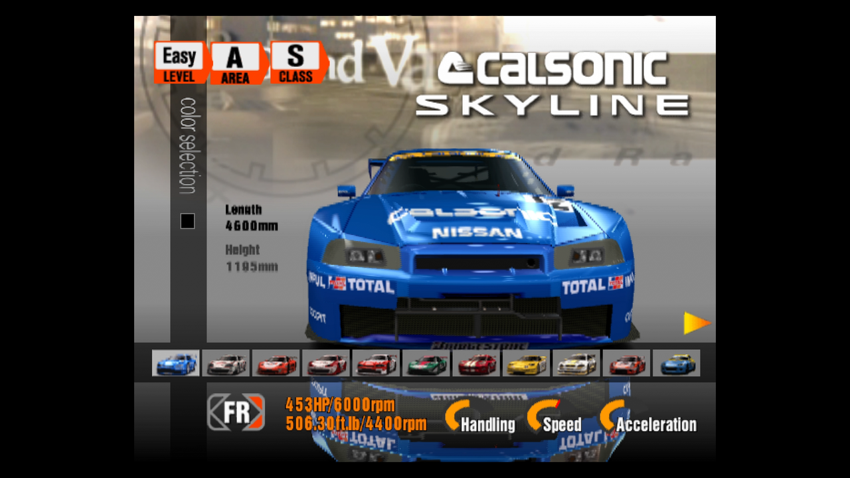Image resolution: width=850 pixels, height=478 pixels.
Task: Choose the orange car thumbnail beside the silver car
Action: pyautogui.click(x=276, y=363)
